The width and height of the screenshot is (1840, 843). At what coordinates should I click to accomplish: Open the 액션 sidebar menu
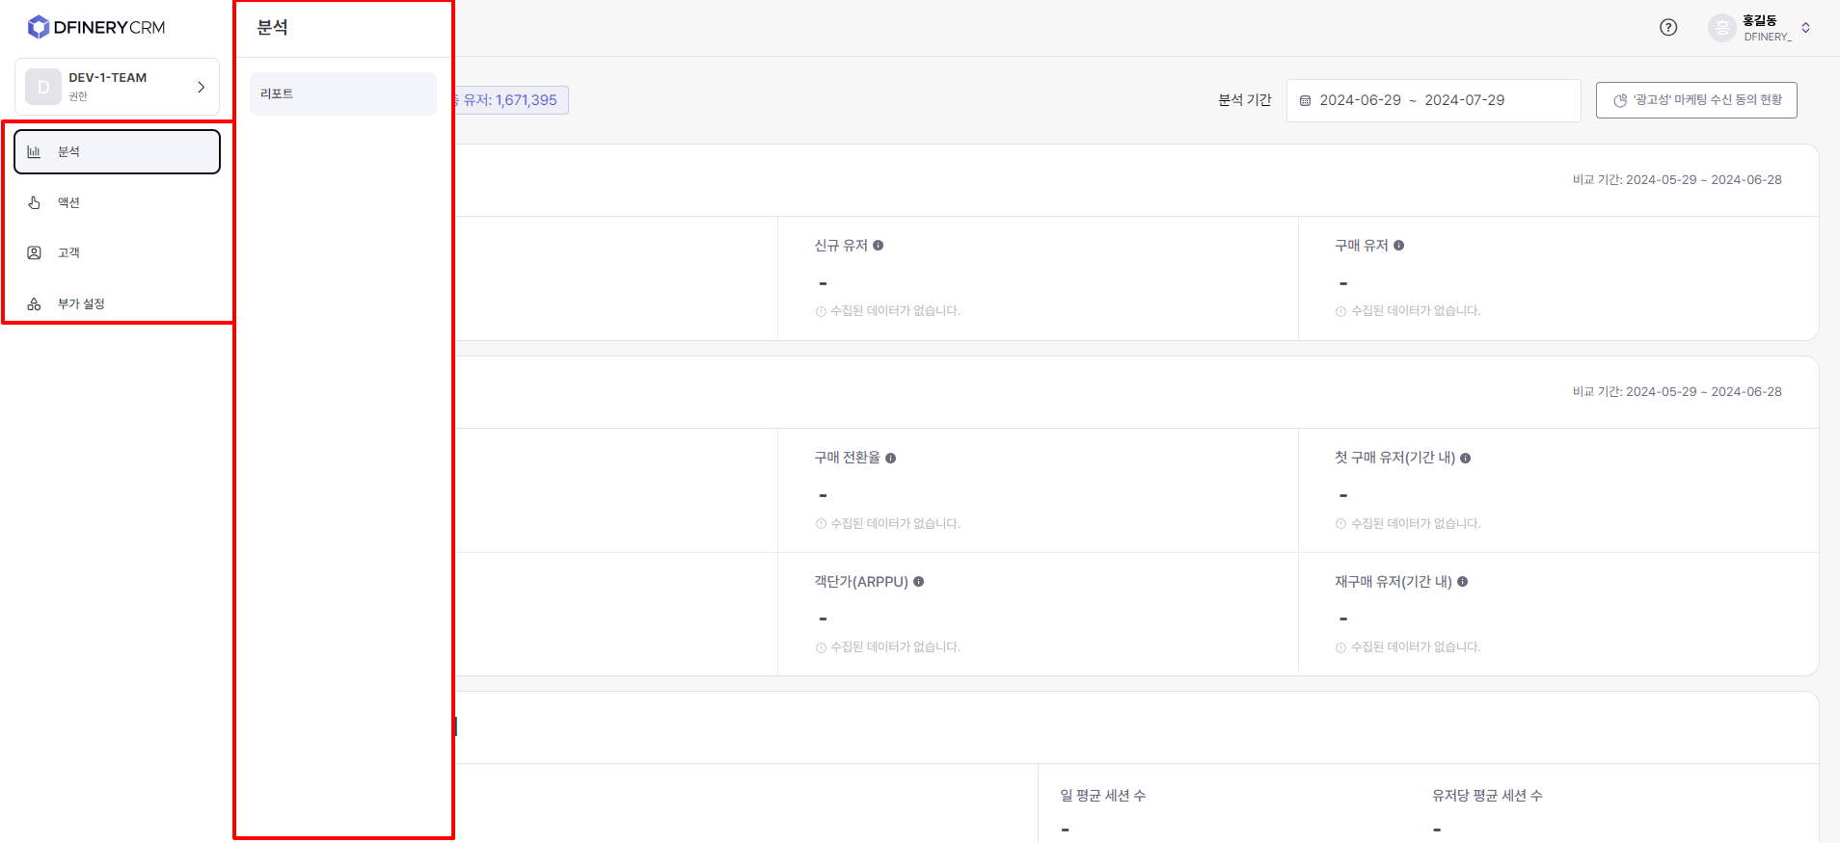point(68,202)
